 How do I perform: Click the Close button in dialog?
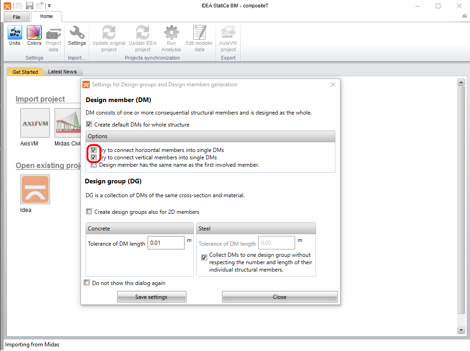(280, 297)
